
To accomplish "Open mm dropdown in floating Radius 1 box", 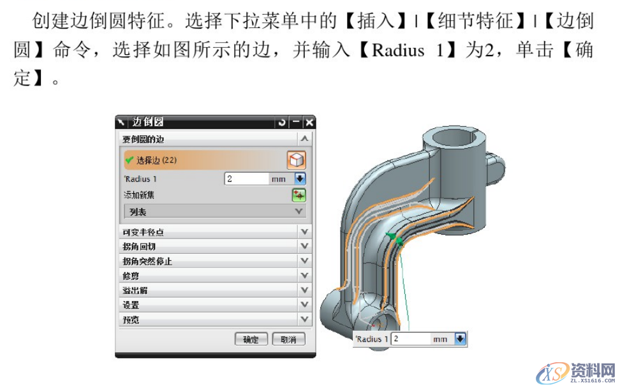I will [x=459, y=339].
